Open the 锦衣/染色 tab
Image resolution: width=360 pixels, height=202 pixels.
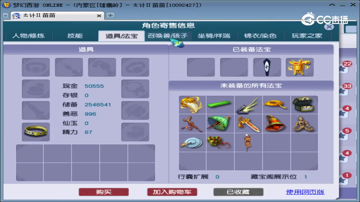(x=260, y=36)
